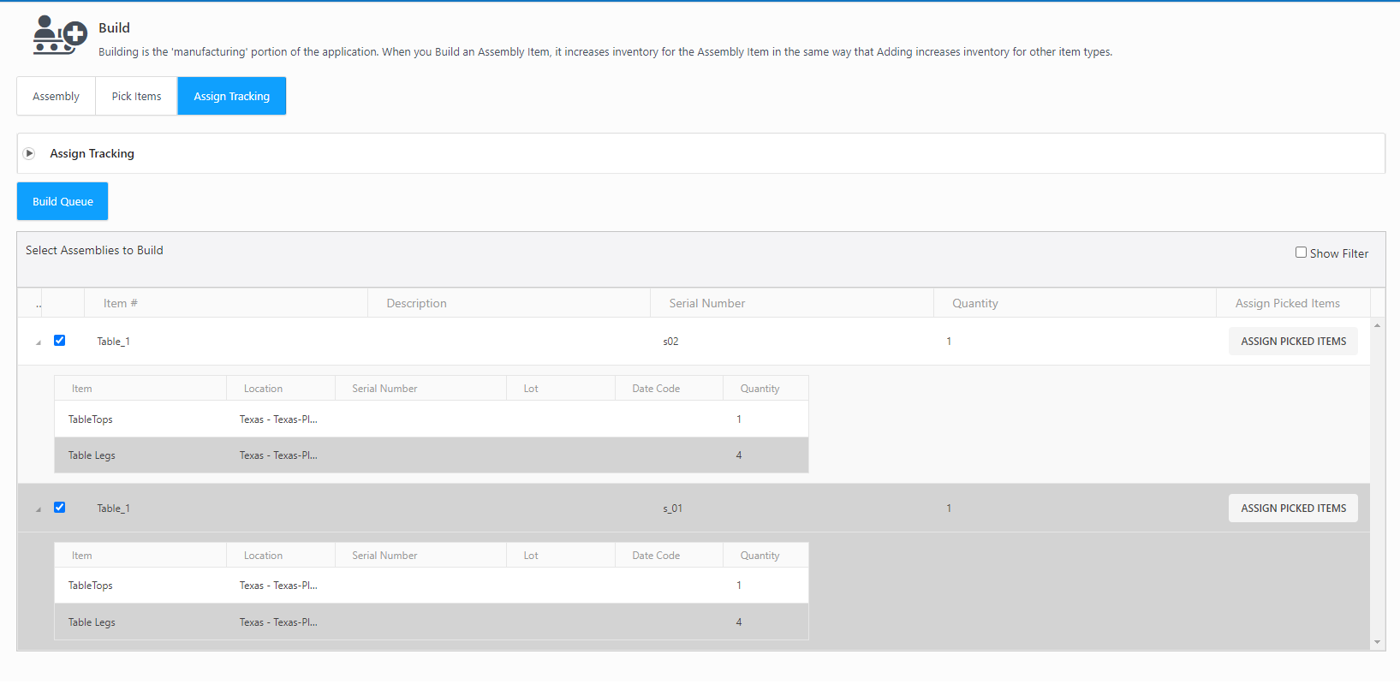The width and height of the screenshot is (1400, 690).
Task: Sort by the Serial Number main column header
Action: pyautogui.click(x=706, y=303)
